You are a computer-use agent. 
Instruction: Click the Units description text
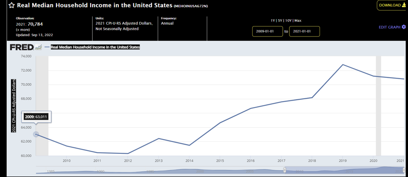coord(124,26)
